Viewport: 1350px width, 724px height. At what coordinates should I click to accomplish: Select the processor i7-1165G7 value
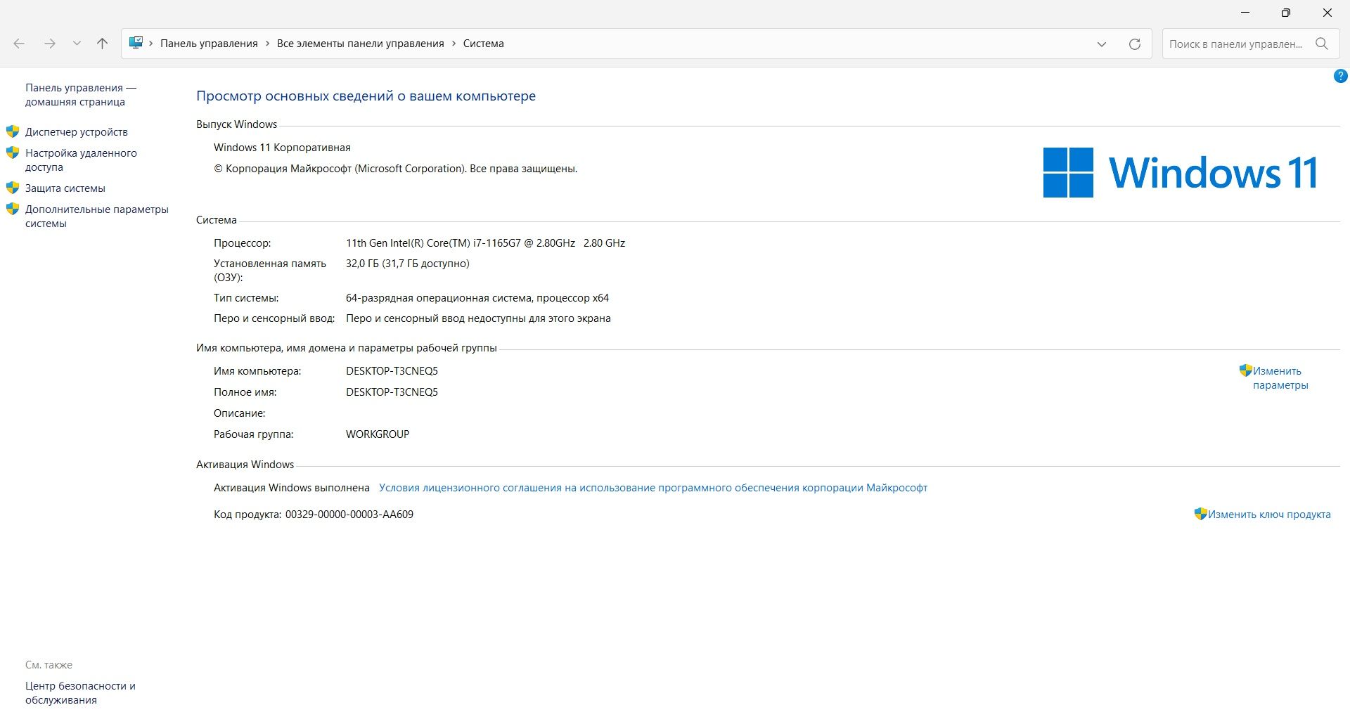coord(485,243)
